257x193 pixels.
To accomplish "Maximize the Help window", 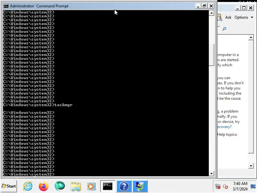I will click(244, 8).
